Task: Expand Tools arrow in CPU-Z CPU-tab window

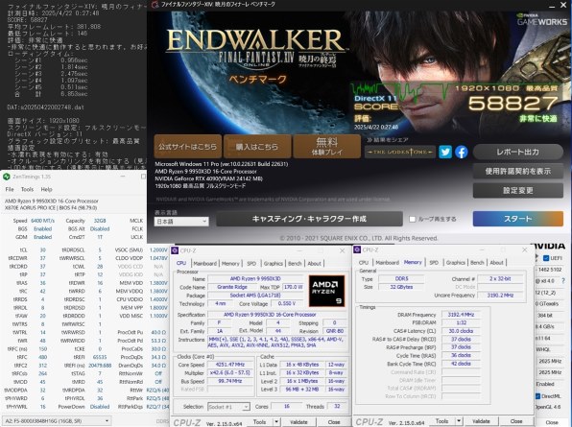Action: click(x=276, y=422)
